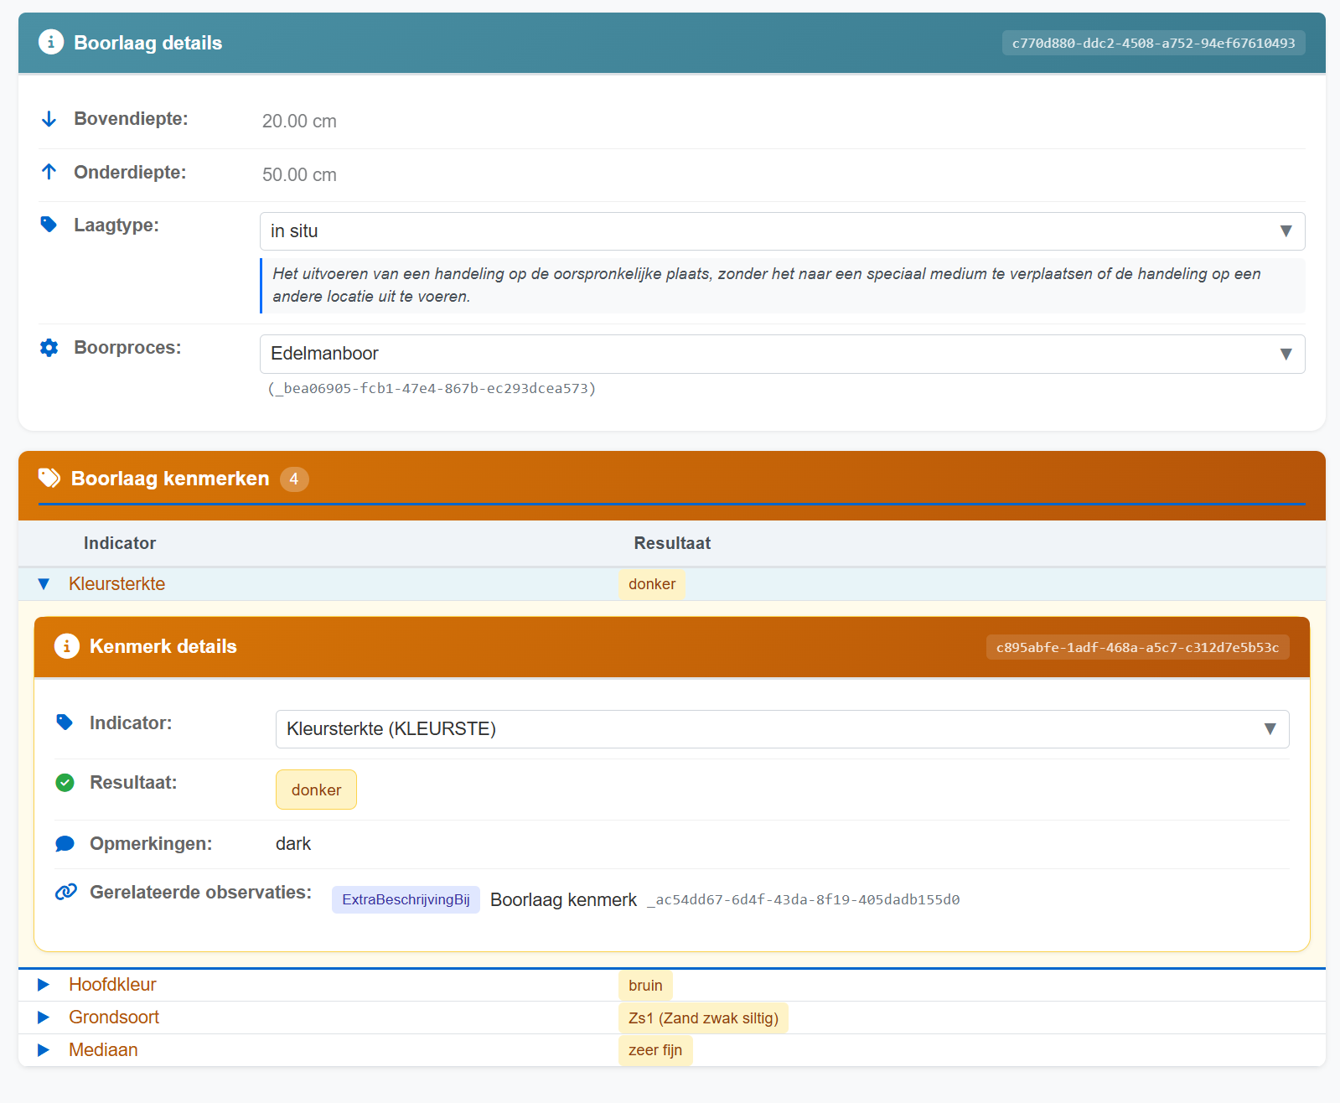The width and height of the screenshot is (1340, 1103).
Task: Click the Boorlaag details ID badge c770d880
Action: [x=1153, y=44]
